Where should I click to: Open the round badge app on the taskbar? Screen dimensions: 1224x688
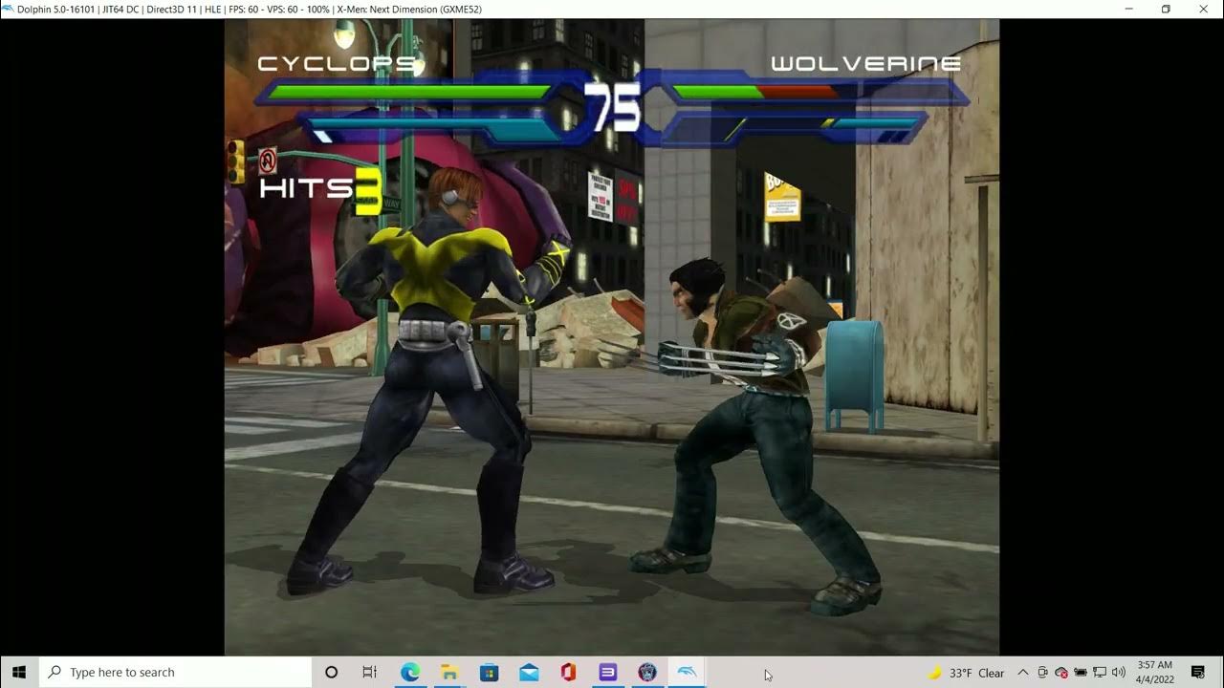[x=647, y=673]
